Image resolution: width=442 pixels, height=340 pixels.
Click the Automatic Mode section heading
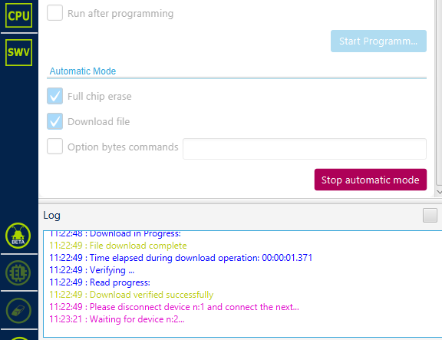click(x=83, y=71)
